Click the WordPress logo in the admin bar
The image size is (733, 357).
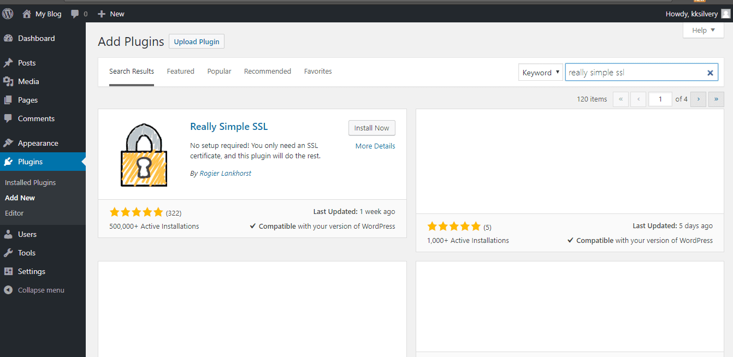(x=8, y=13)
